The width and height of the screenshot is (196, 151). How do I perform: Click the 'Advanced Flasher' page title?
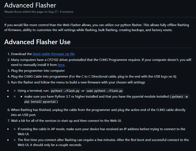click(x=30, y=5)
